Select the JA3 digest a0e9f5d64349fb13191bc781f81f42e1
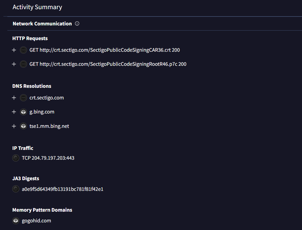The height and width of the screenshot is (230, 302). 62,189
